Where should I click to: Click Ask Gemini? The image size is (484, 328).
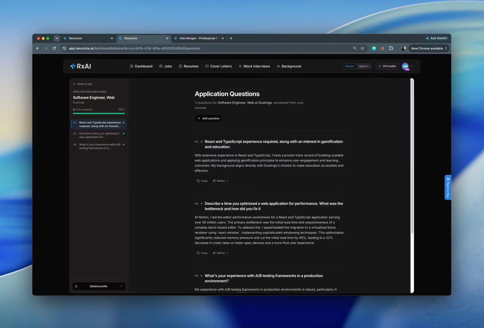(436, 38)
